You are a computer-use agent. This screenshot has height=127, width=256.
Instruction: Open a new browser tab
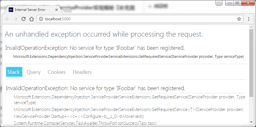67,10
